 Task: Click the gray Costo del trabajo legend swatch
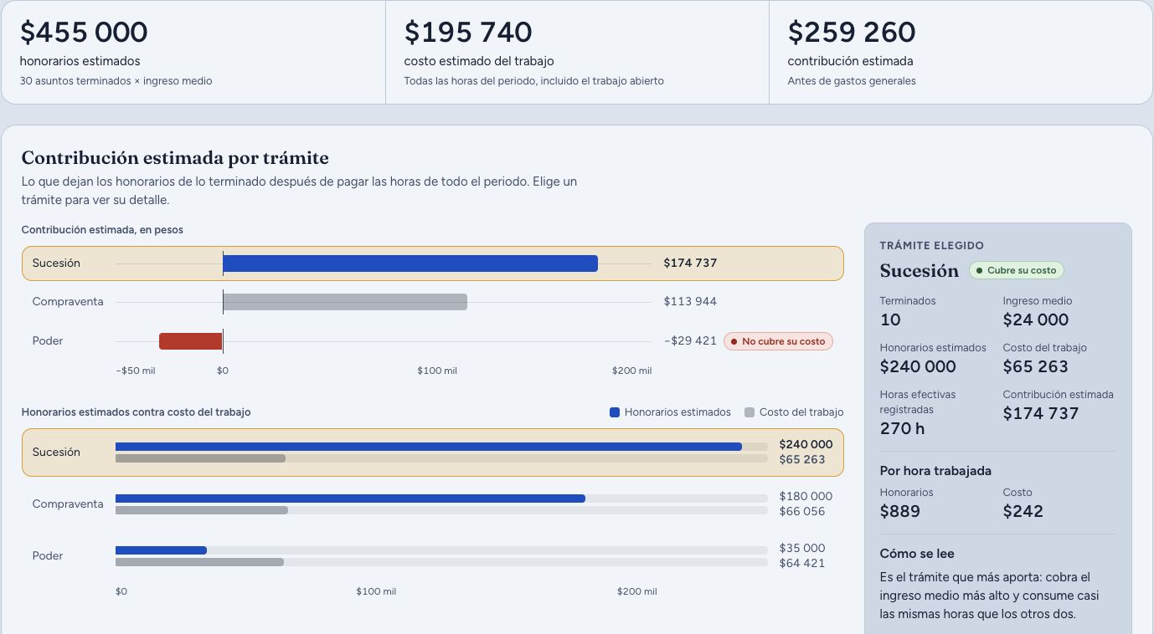point(750,412)
